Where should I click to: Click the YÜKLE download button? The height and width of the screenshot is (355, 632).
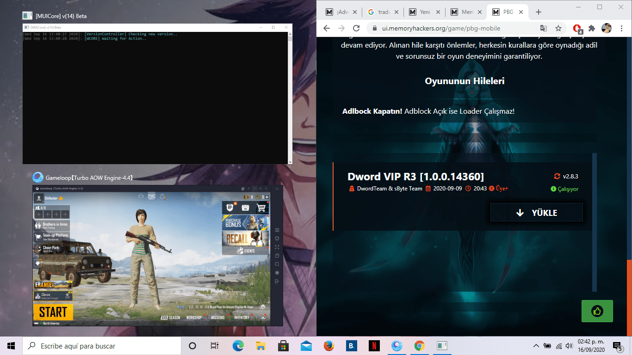(x=537, y=213)
